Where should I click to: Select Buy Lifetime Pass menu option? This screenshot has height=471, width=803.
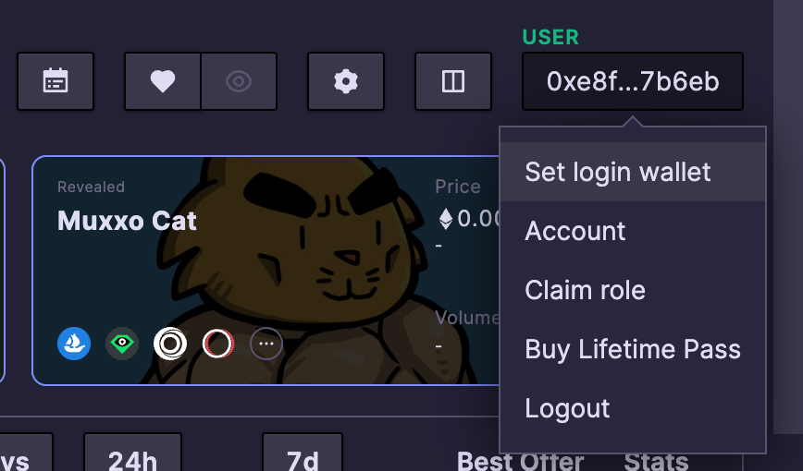pos(633,350)
